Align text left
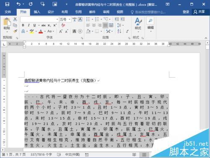 (88, 25)
